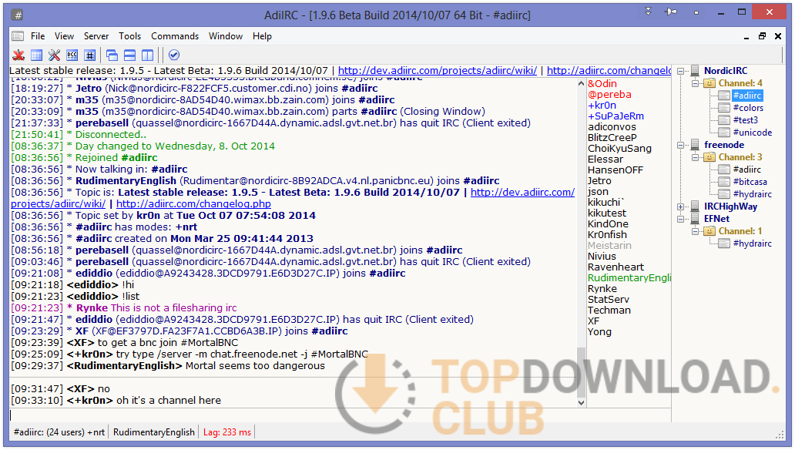Screen dimensions: 795x450
Task: Open http://dev.adiirc.com/ link in chat log
Action: click(523, 193)
